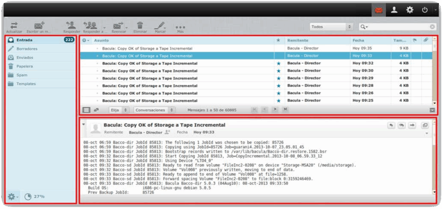The width and height of the screenshot is (442, 209).
Task: Click the message list vertical scrollbar
Action: point(434,71)
